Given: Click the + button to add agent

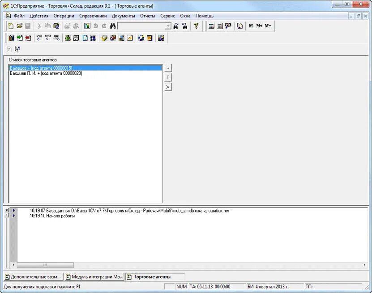Looking at the screenshot, I should pos(168,68).
